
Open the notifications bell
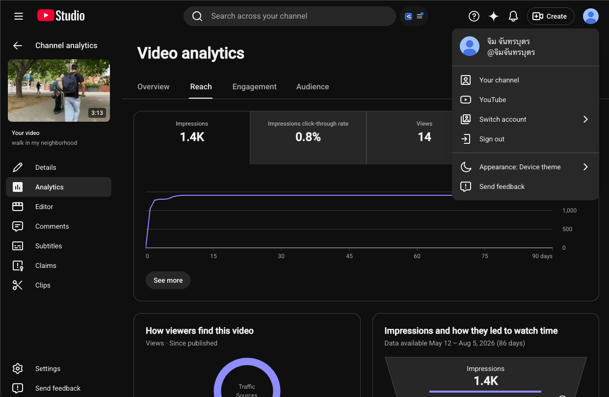coord(513,16)
